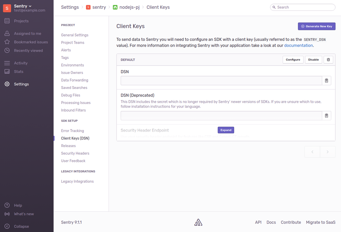Generate a new client key
This screenshot has width=341, height=232.
pos(317,26)
